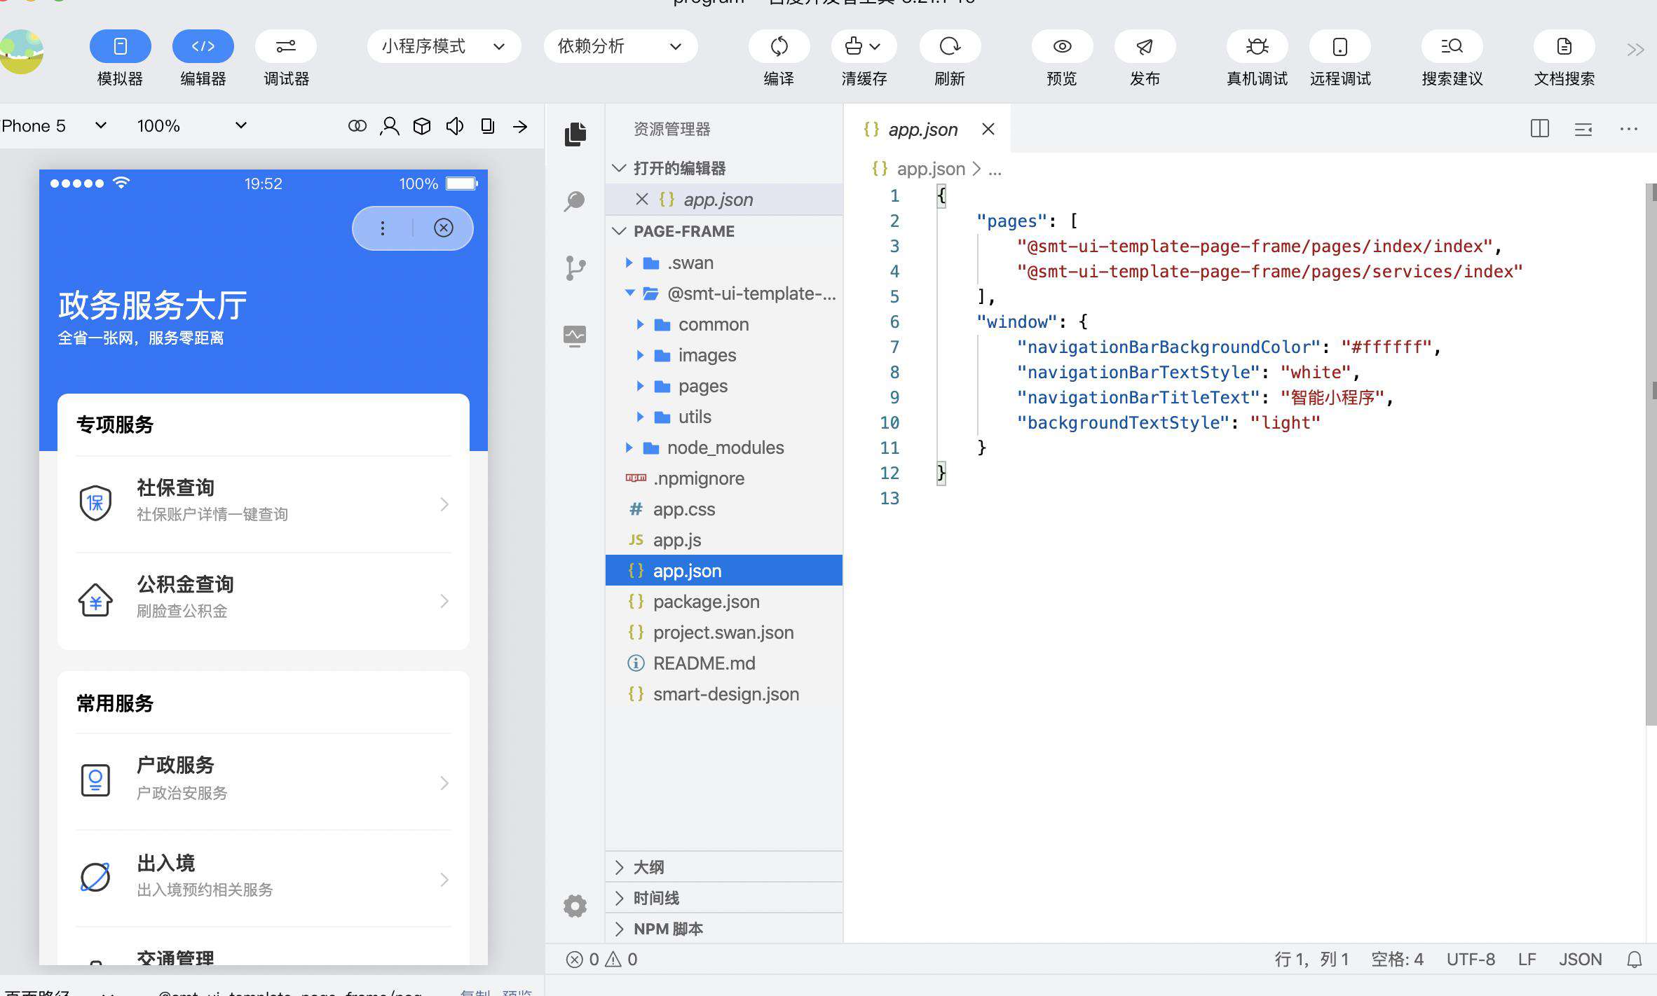Open the app.js file
This screenshot has height=996, width=1657.
tap(724, 540)
